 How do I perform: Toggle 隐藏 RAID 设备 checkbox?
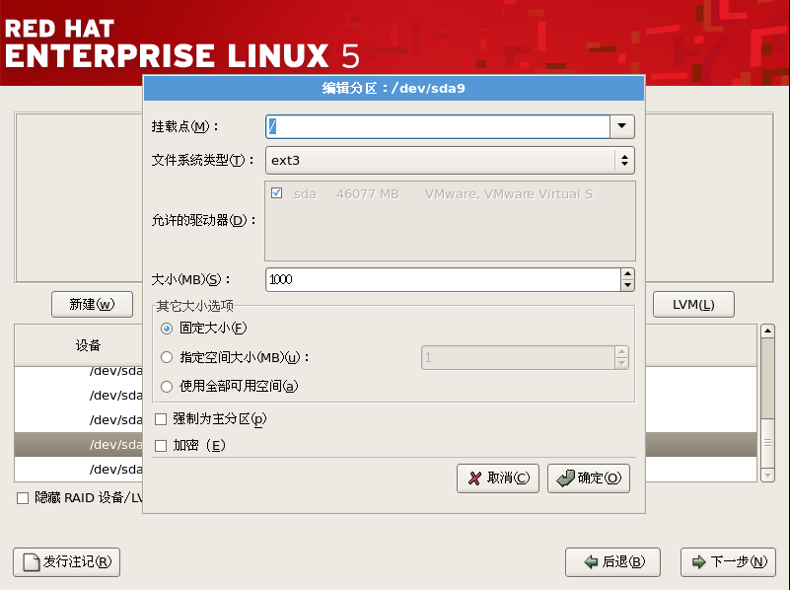23,498
